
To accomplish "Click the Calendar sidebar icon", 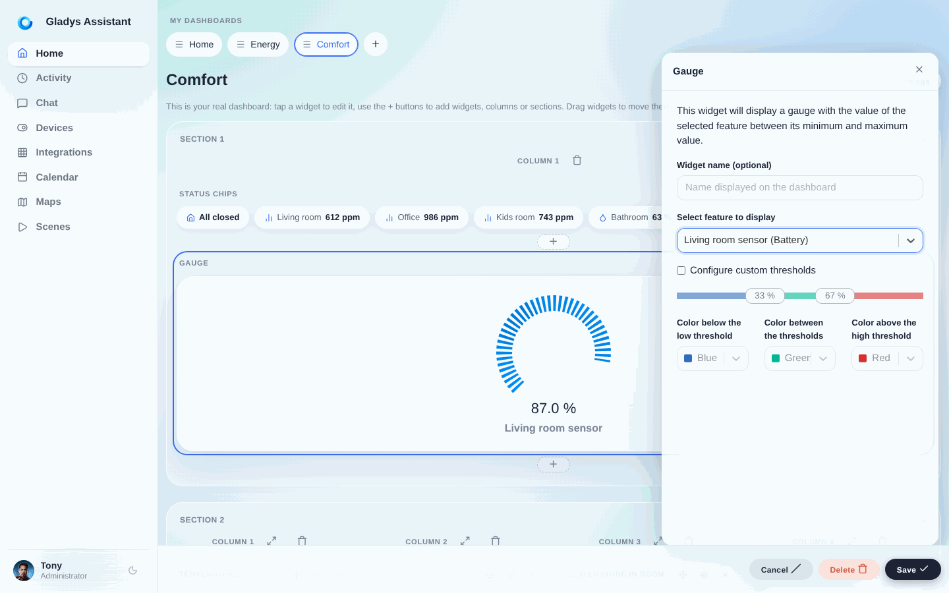I will [22, 177].
